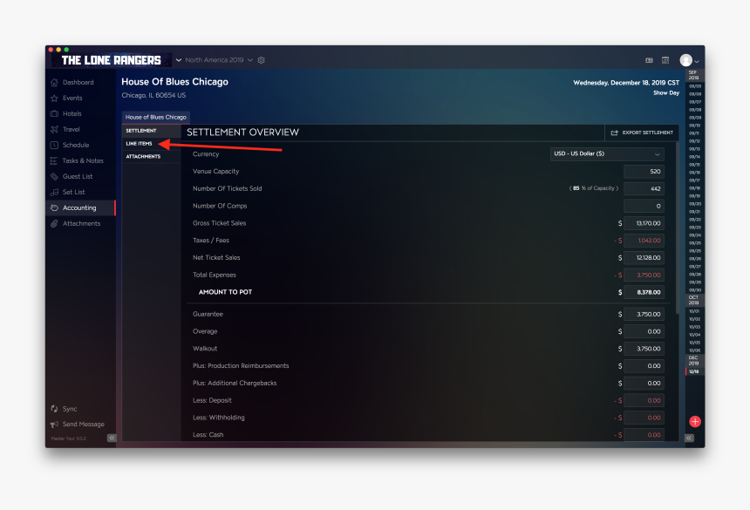Expand the user profile avatar menu
This screenshot has height=510, width=750.
click(x=689, y=60)
